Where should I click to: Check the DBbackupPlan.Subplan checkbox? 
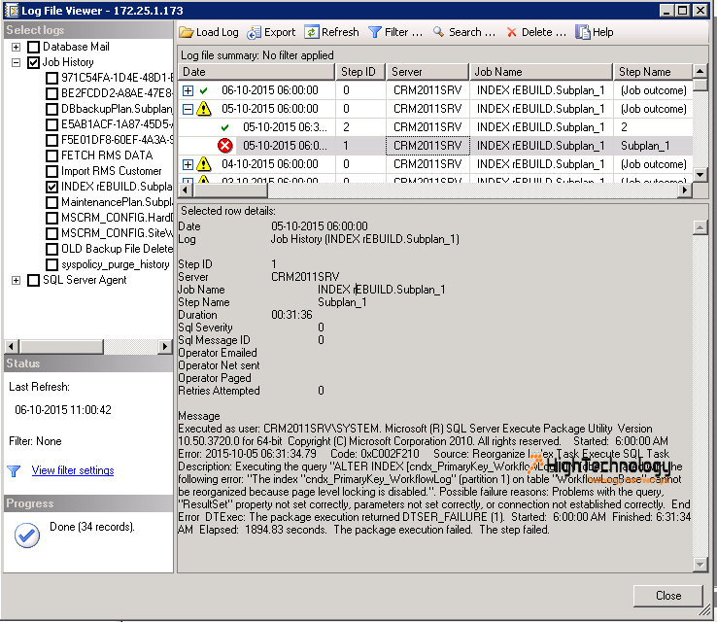click(x=52, y=109)
